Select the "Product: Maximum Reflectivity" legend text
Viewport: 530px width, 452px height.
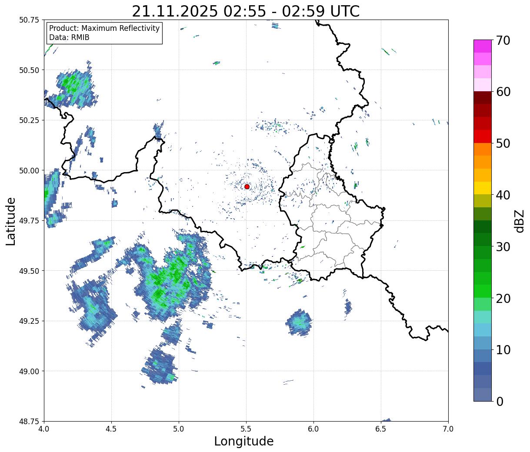(104, 28)
